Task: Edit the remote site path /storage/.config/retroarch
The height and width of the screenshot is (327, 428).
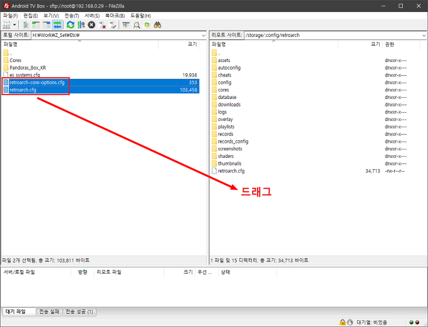Action: [333, 35]
